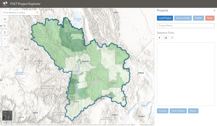Click the Powered by Esri attribution link

coord(147,125)
